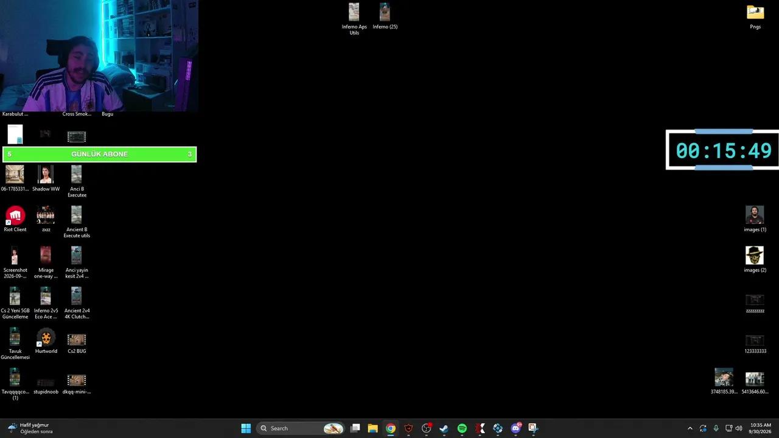Select the Anci yayin kesit 2v4 file

(x=77, y=263)
